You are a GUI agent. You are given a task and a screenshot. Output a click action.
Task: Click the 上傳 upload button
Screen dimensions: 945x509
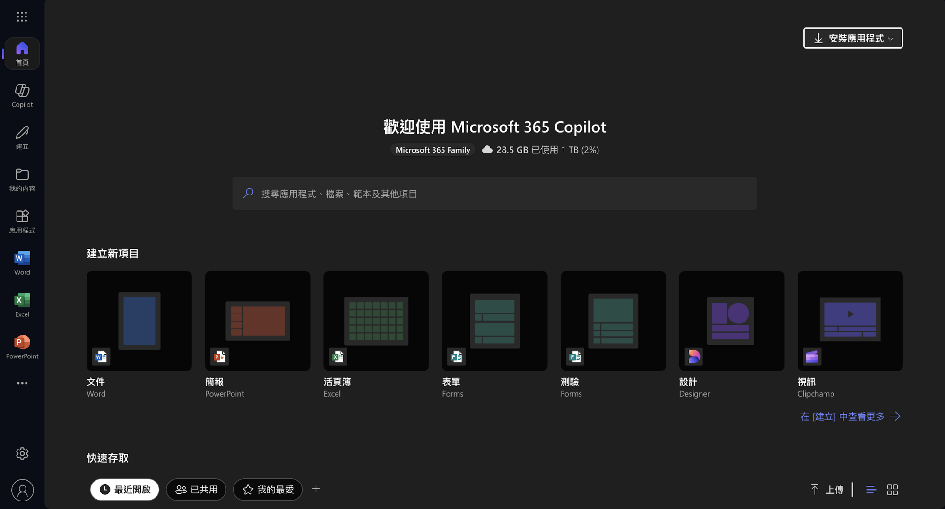(827, 490)
